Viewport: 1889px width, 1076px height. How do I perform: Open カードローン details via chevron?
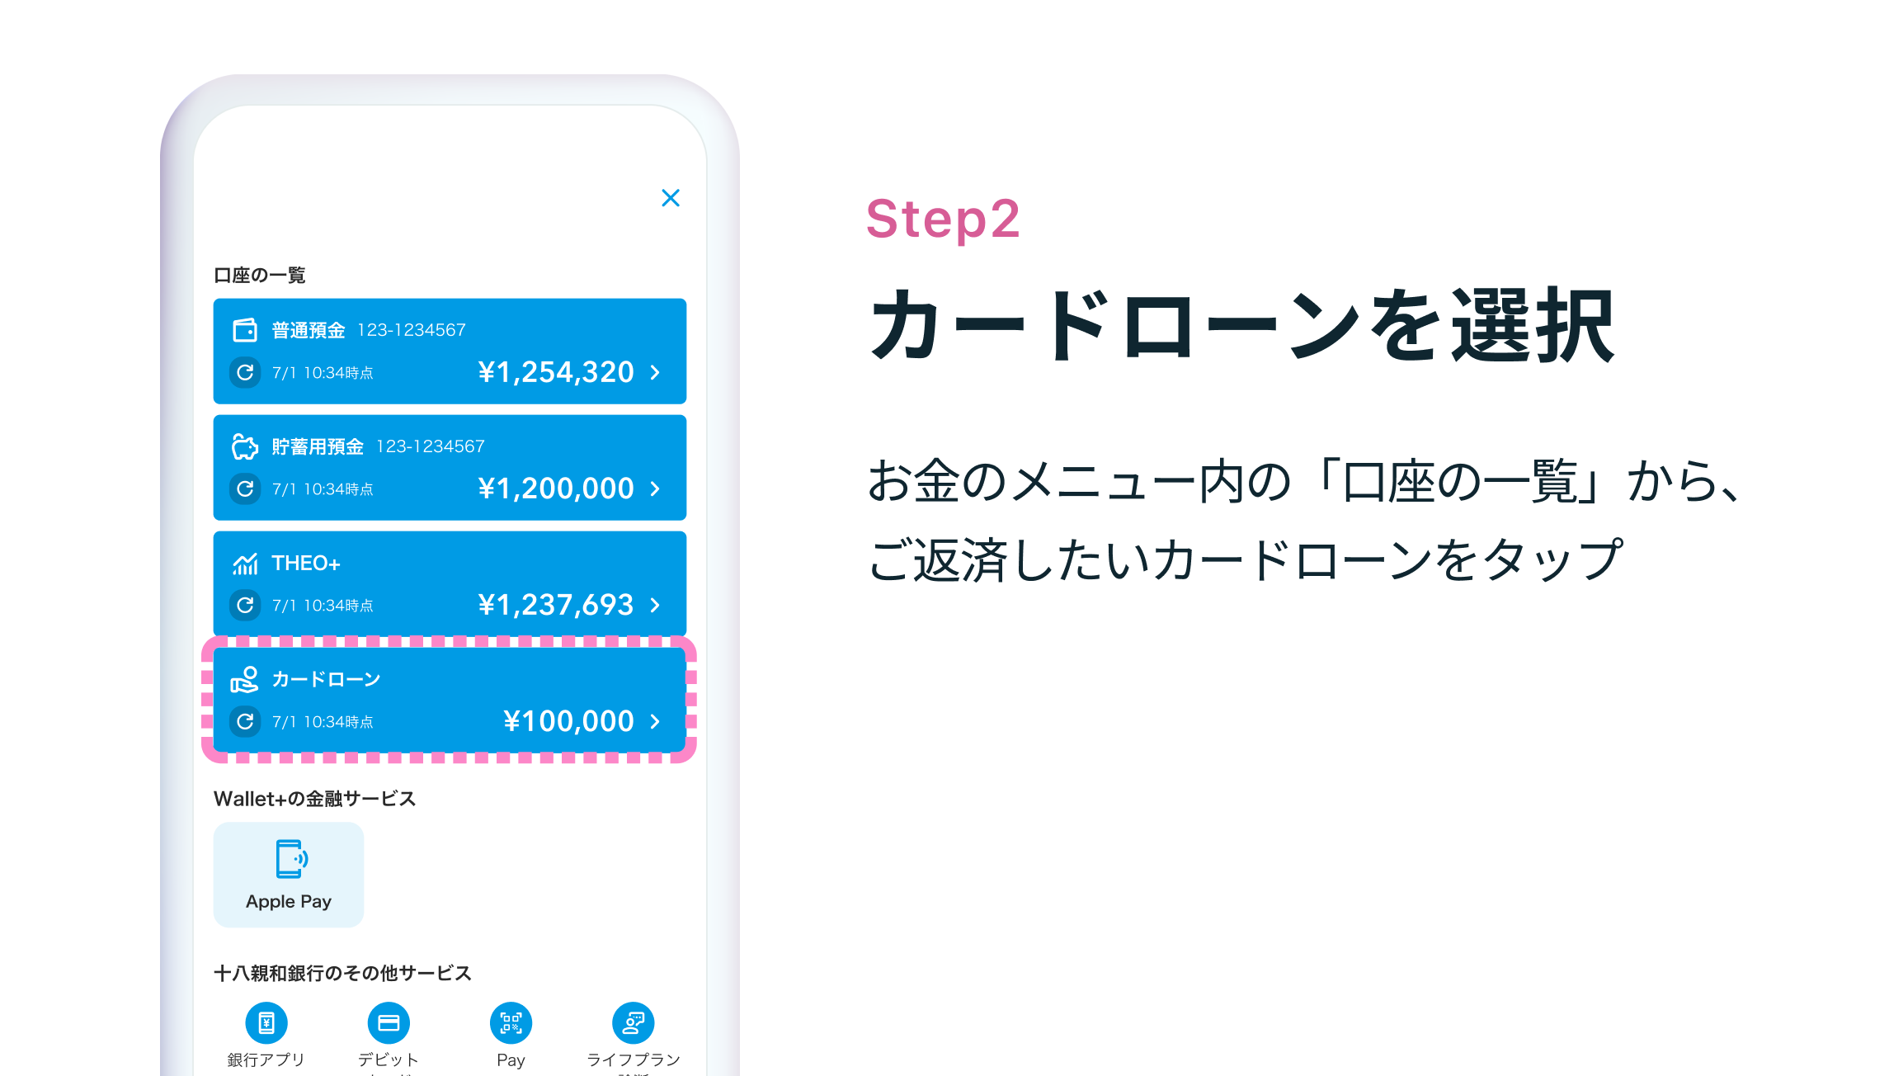(x=655, y=722)
